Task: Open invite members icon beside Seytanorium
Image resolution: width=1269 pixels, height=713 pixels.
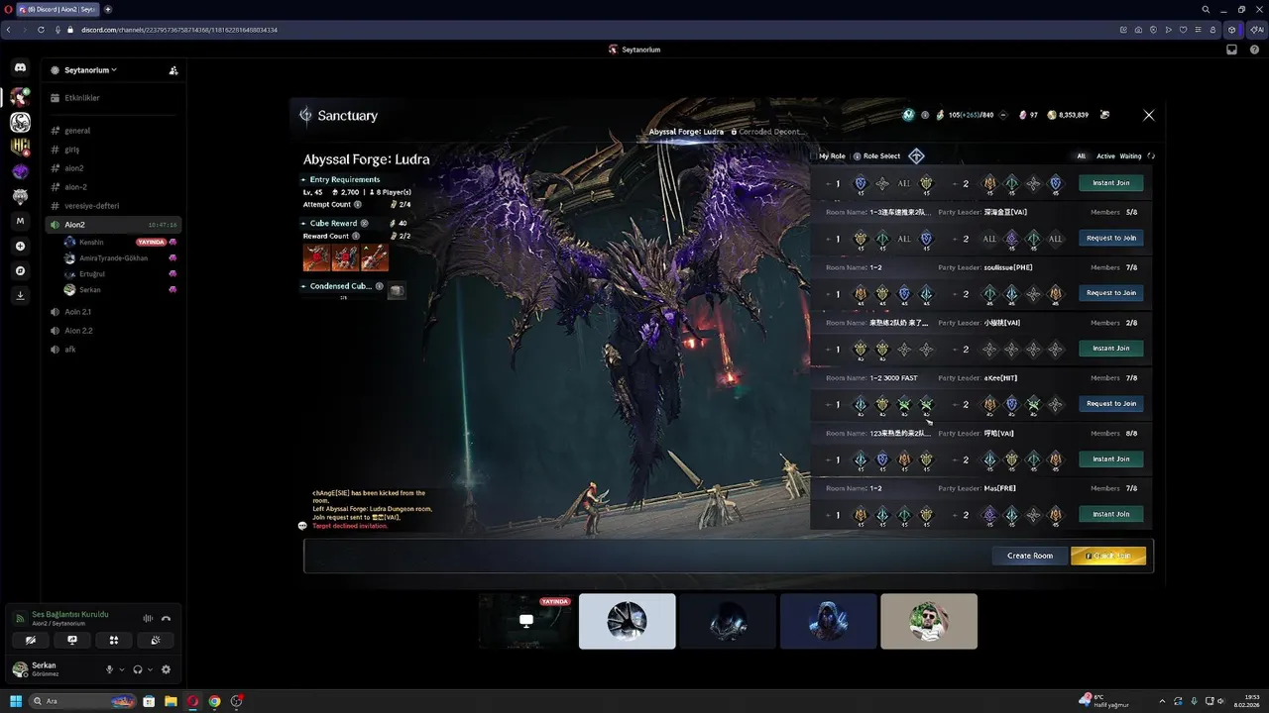Action: click(x=173, y=70)
